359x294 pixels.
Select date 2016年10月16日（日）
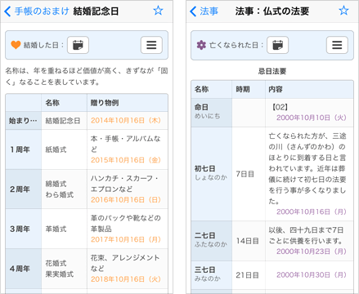[x=126, y=200]
